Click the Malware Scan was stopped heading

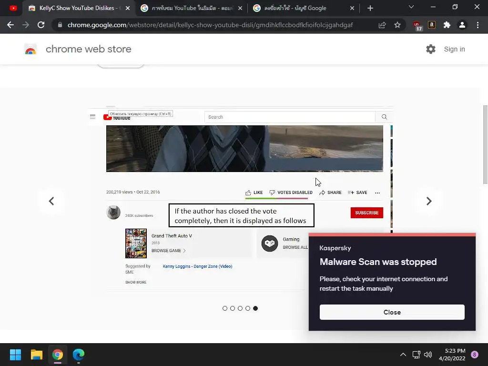click(378, 262)
